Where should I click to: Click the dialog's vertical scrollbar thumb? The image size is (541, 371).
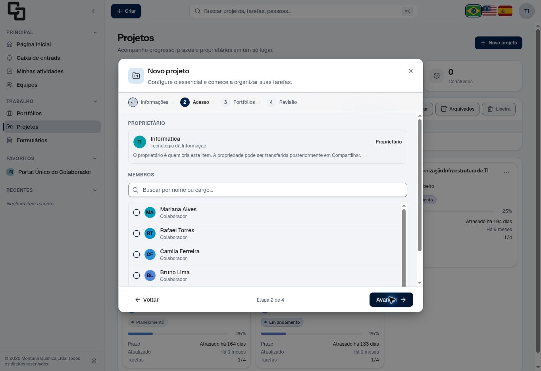tap(420, 185)
